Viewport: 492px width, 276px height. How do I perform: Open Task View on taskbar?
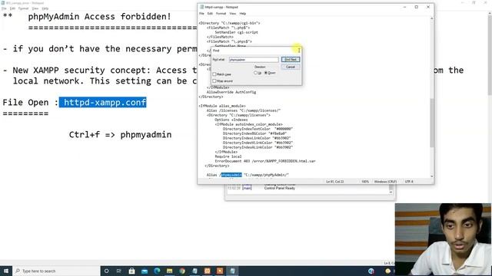[x=119, y=271]
